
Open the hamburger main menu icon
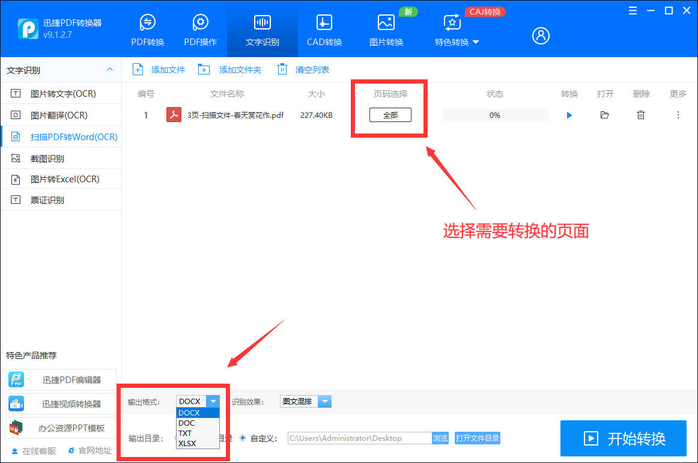click(633, 11)
